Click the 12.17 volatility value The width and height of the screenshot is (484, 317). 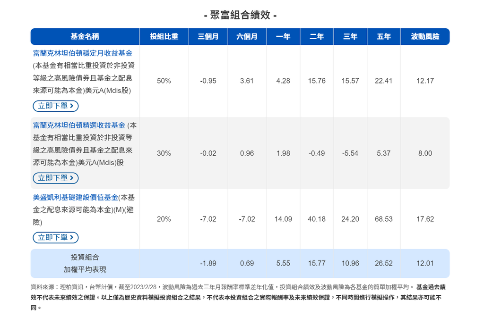click(x=425, y=81)
